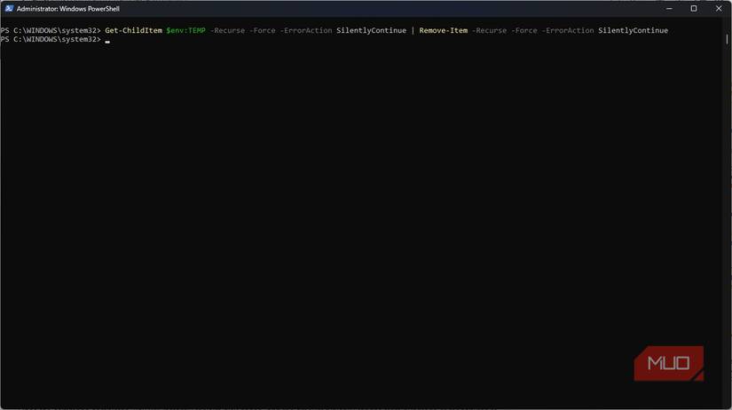Click the first SilentlyContinue value before the pipe

pyautogui.click(x=371, y=30)
